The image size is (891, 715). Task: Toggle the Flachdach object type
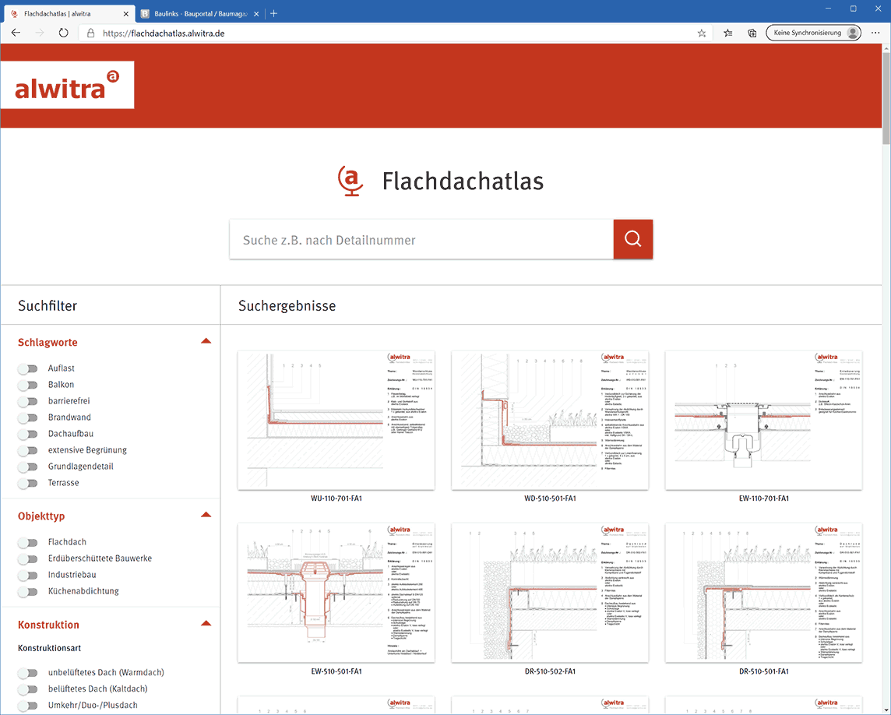click(27, 542)
